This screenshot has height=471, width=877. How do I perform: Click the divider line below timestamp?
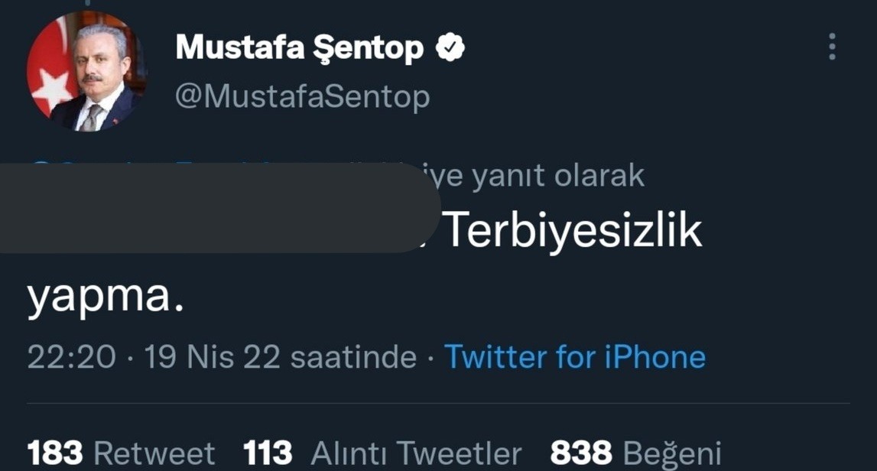click(x=438, y=403)
